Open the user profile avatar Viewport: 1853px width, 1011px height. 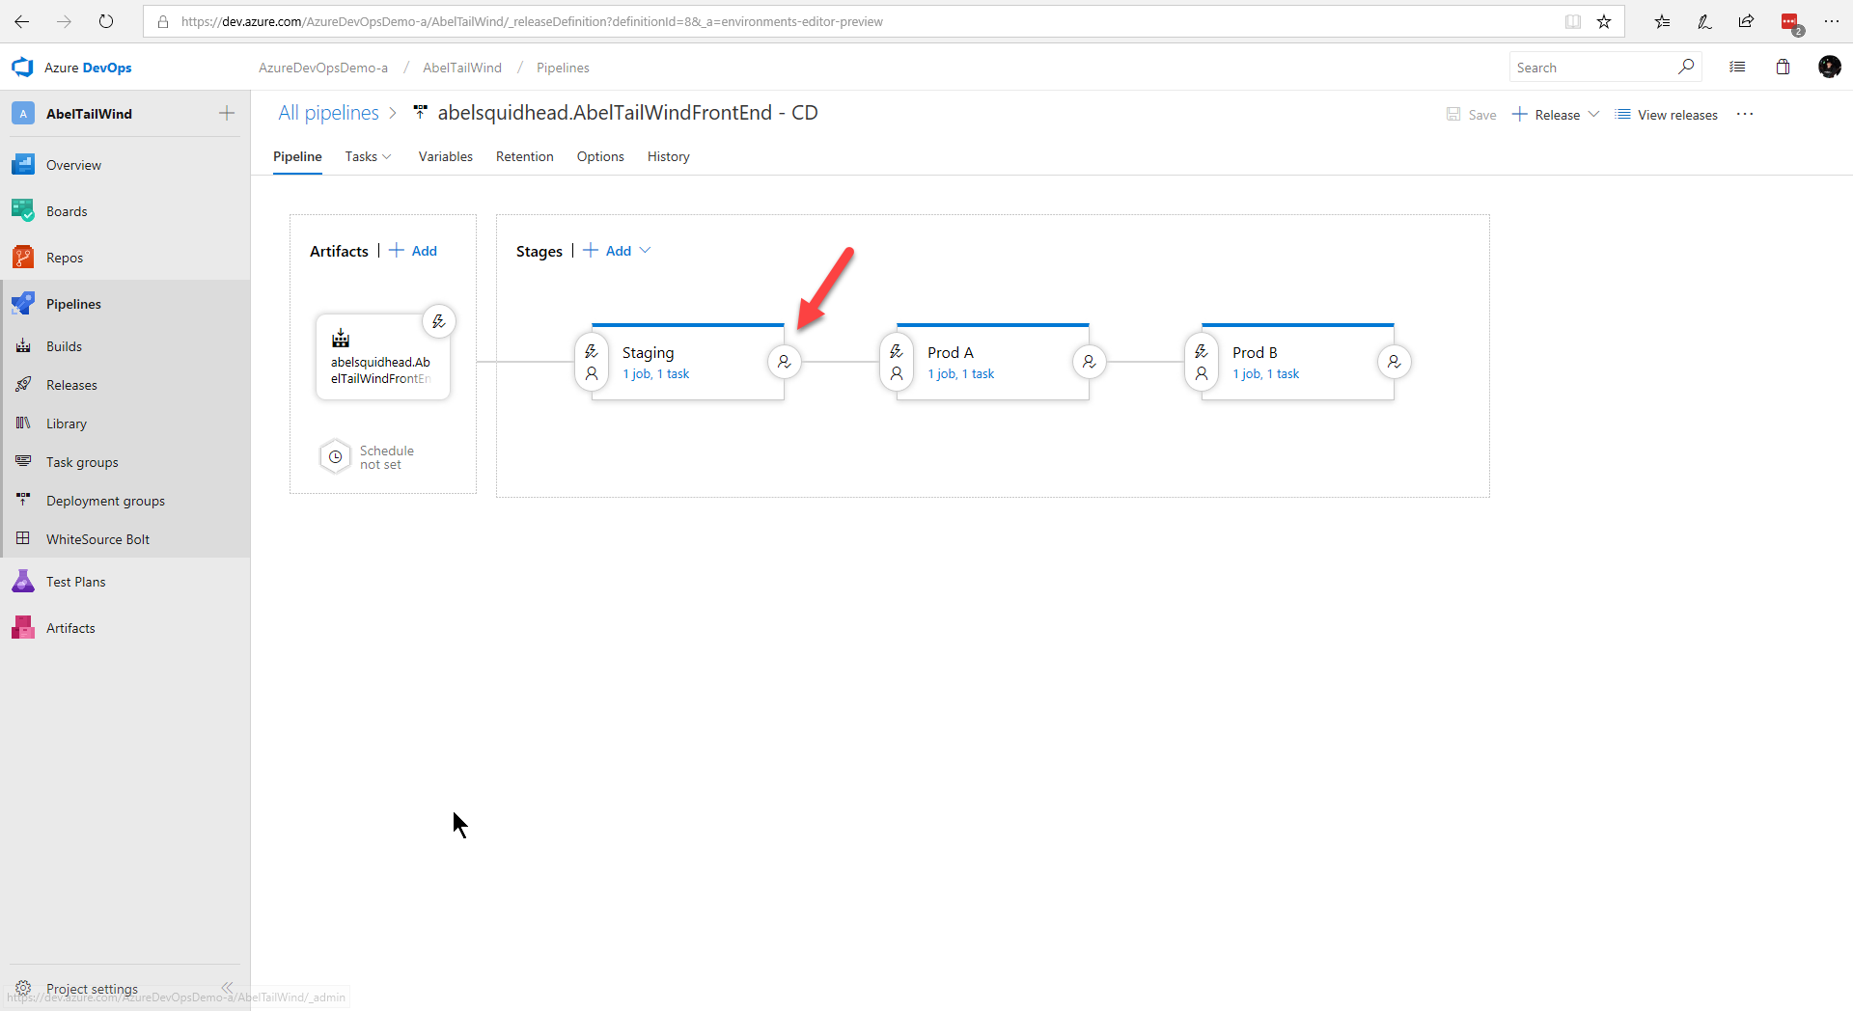(x=1829, y=67)
